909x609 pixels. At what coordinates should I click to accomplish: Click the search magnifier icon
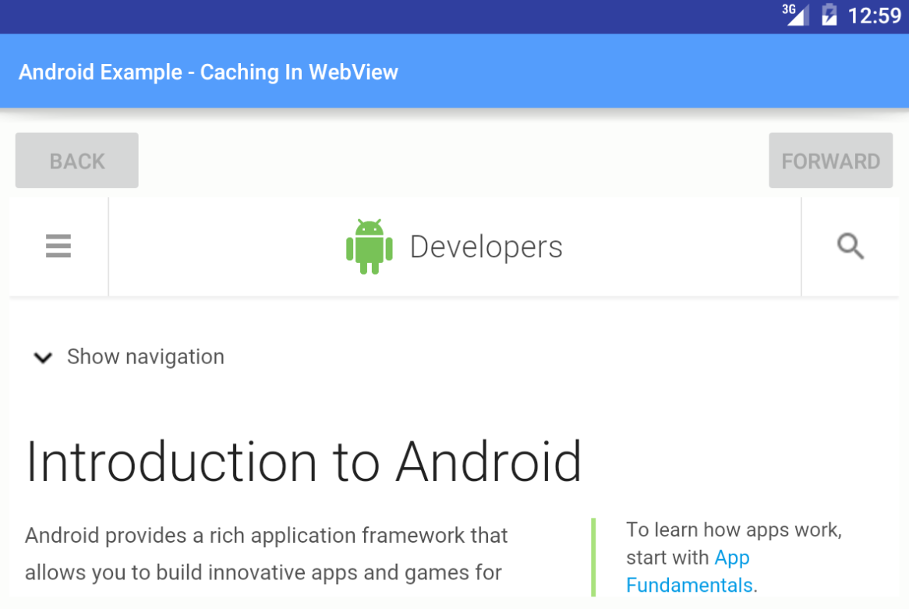(x=851, y=246)
